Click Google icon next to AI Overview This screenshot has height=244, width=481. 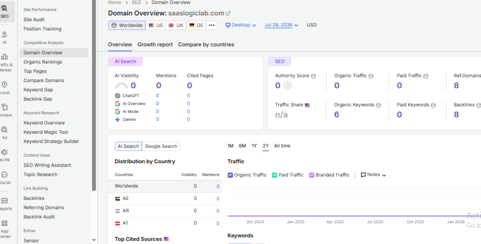117,104
